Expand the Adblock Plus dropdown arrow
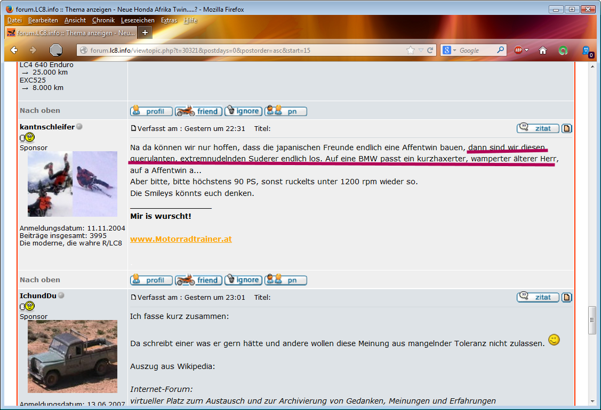 pyautogui.click(x=527, y=50)
